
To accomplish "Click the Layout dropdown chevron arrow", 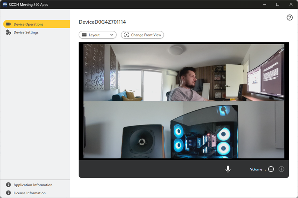I will pyautogui.click(x=112, y=35).
